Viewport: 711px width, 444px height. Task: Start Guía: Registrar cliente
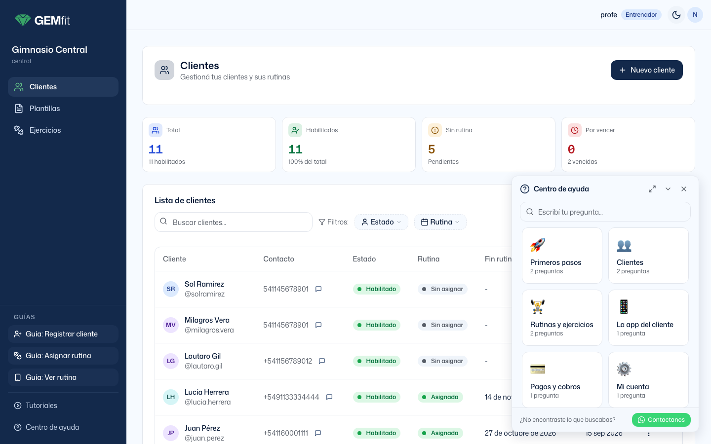(x=63, y=334)
